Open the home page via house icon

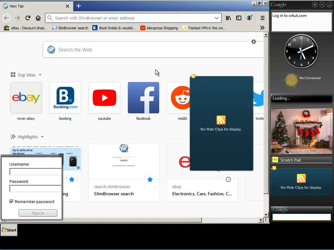[x=38, y=18]
